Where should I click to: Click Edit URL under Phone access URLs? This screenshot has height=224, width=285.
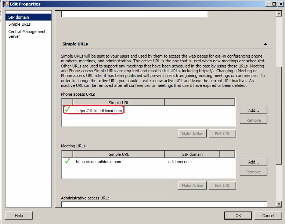222,134
